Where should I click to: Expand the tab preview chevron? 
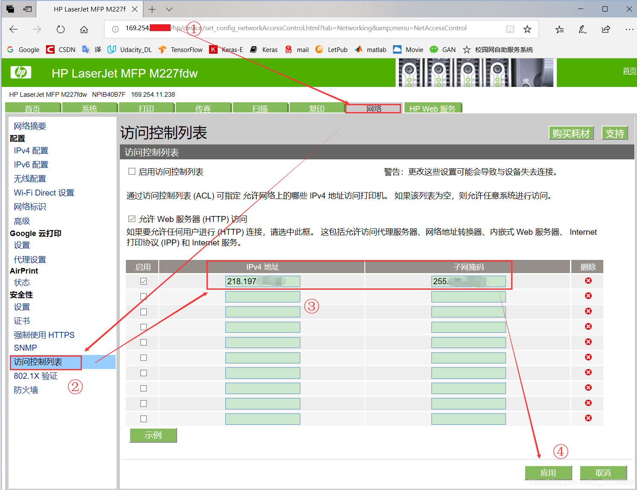point(169,9)
